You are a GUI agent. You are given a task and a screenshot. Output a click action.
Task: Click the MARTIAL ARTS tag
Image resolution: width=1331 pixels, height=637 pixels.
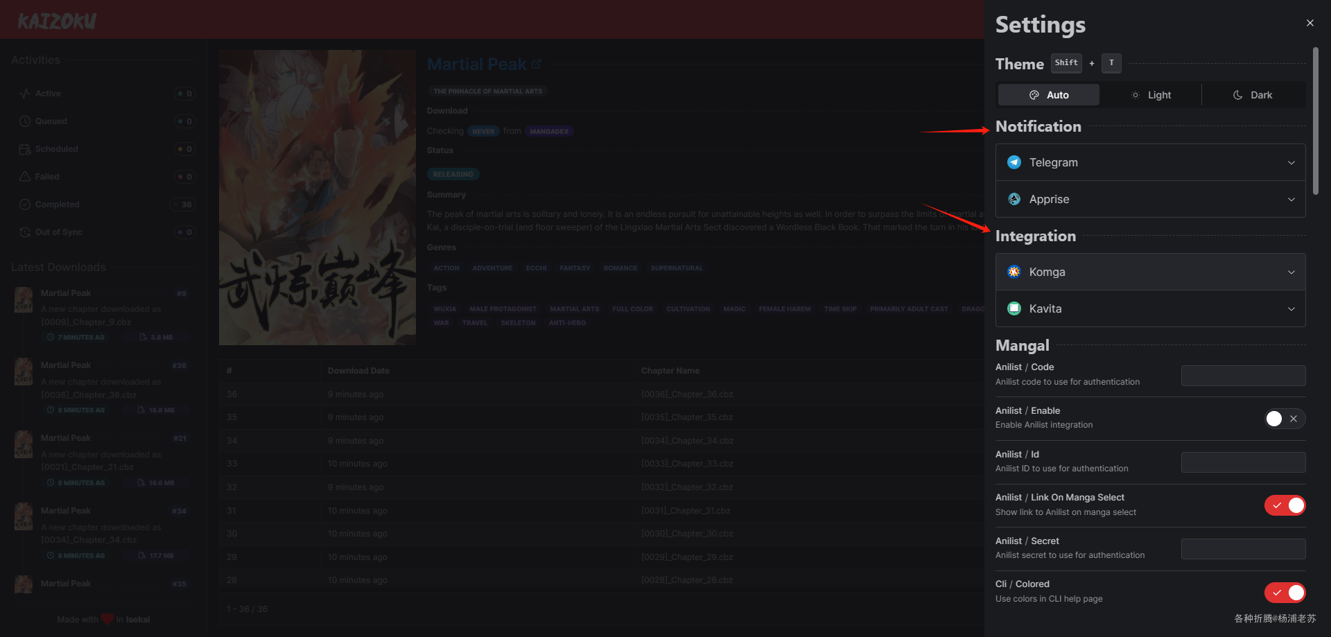coord(574,309)
